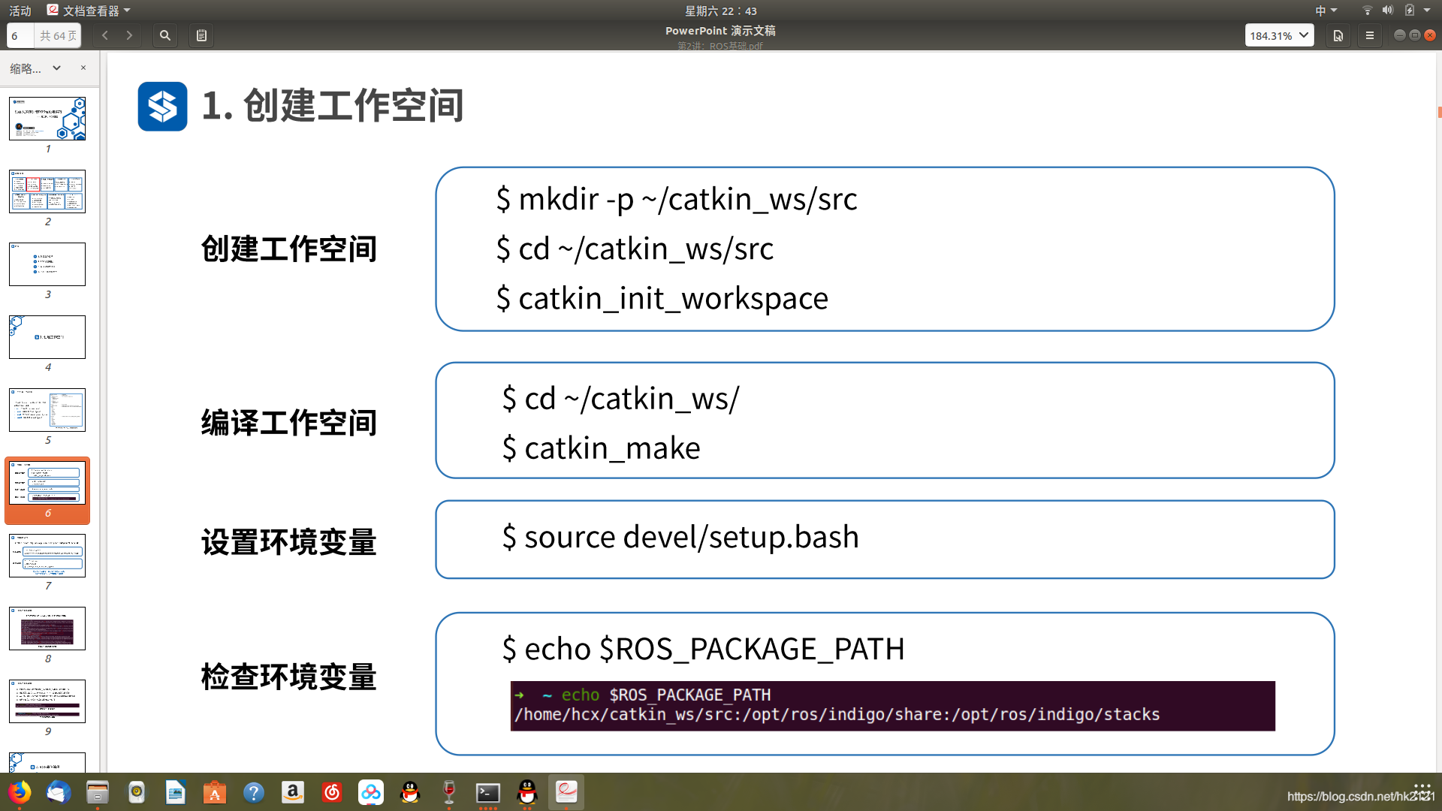Open the file options document icon
Viewport: 1442px width, 811px height.
tap(1338, 35)
